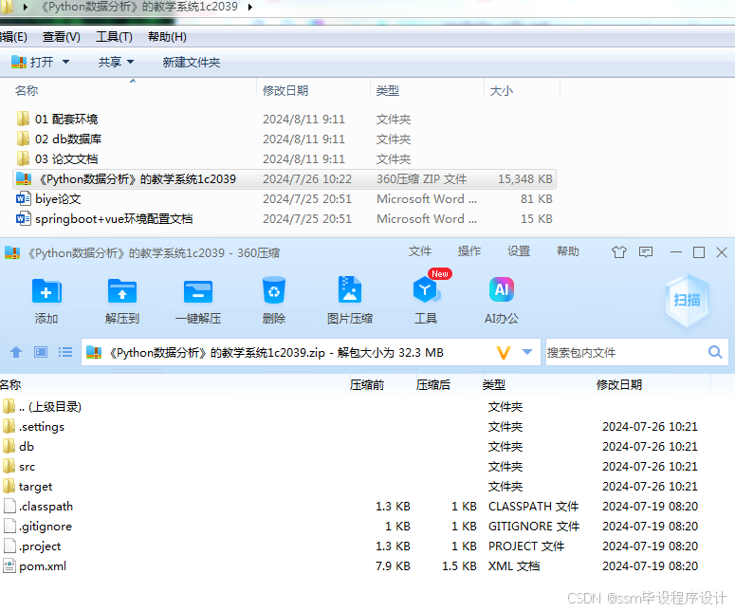Open the target folder in archive
735x611 pixels.
click(28, 487)
